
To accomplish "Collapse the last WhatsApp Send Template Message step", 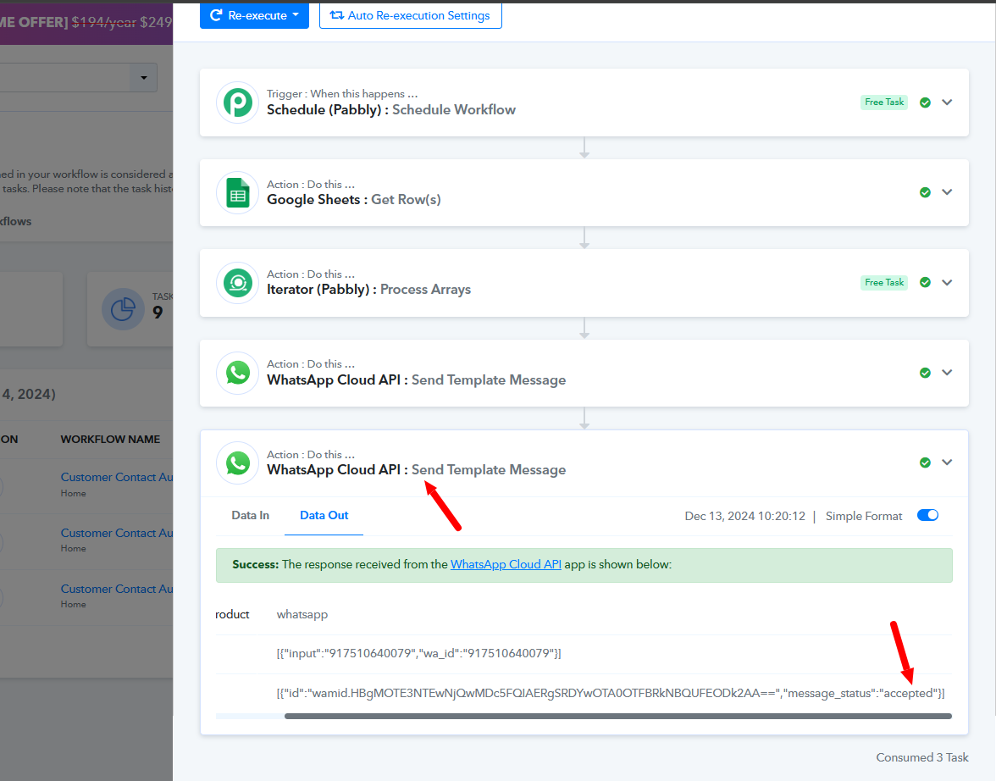I will 947,462.
